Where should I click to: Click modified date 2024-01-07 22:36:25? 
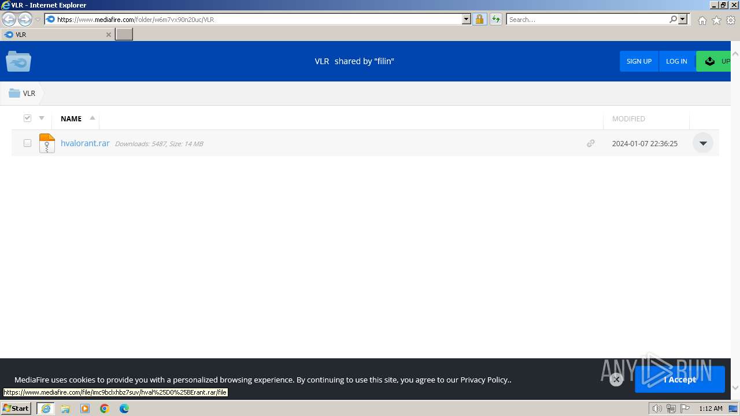click(645, 143)
